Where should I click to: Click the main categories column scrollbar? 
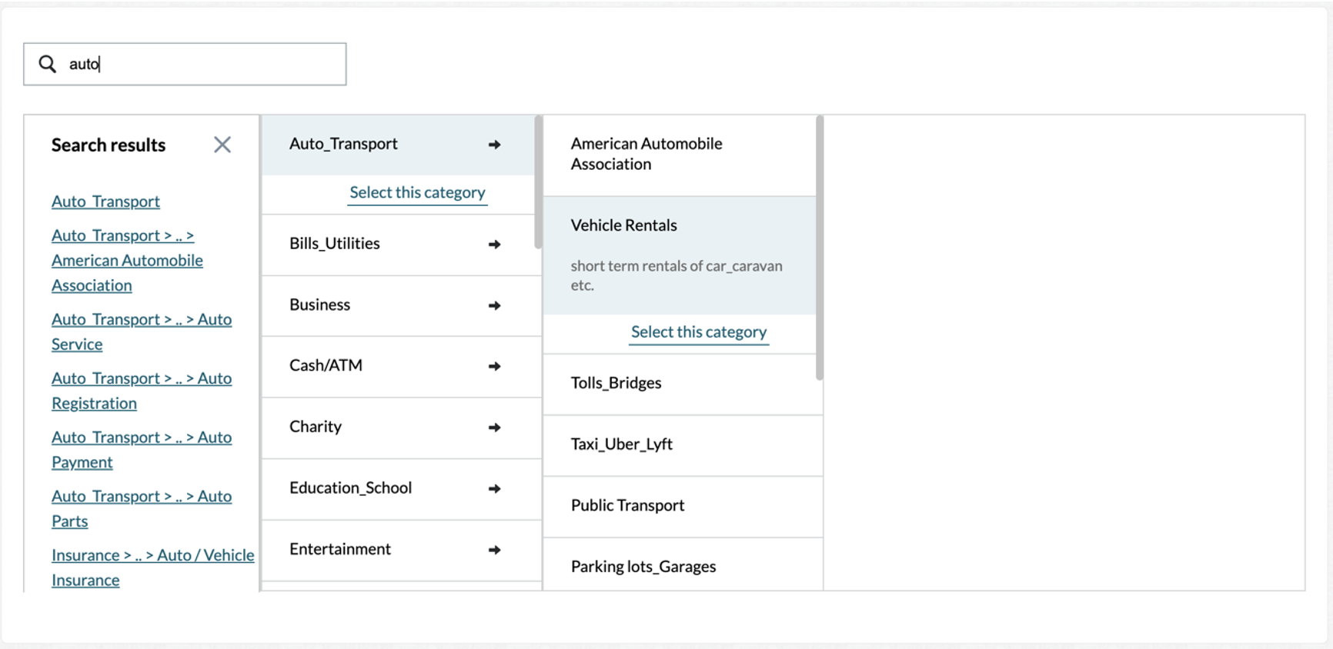538,182
